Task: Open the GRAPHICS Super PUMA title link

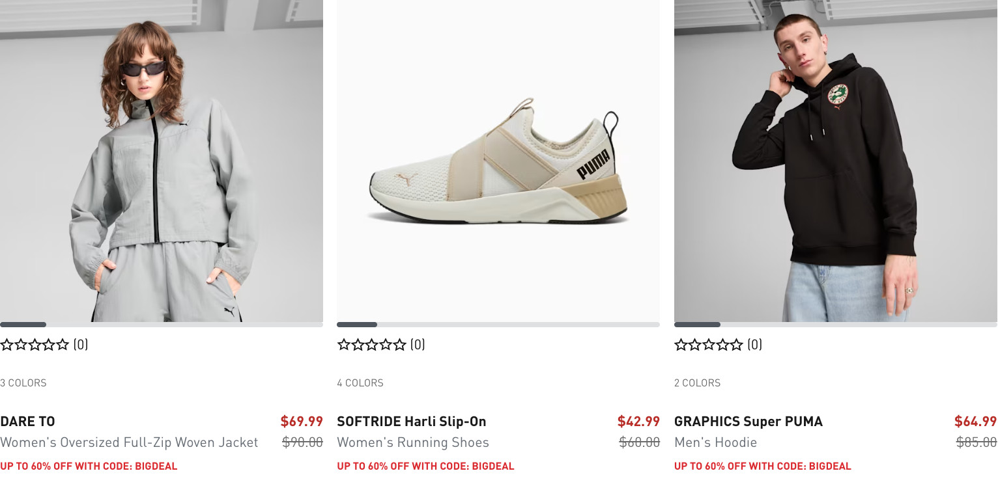Action: pyautogui.click(x=748, y=422)
